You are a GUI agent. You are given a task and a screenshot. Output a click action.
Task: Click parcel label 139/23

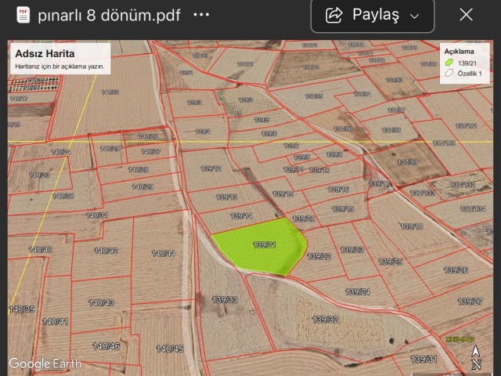(352, 249)
